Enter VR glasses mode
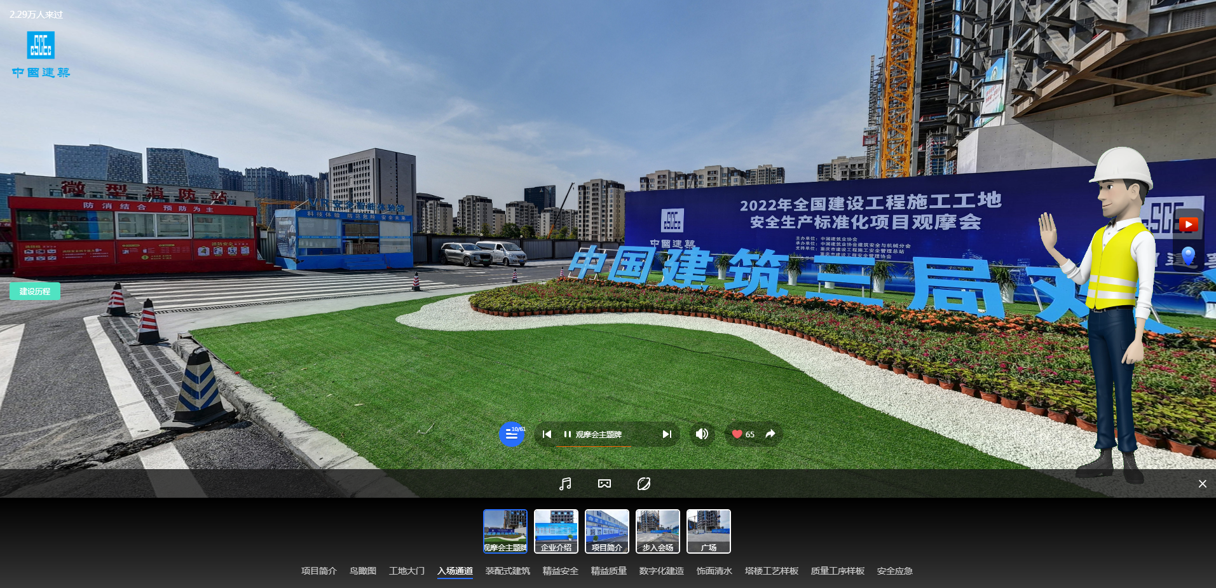Screen dimensions: 1216x588 (x=605, y=484)
